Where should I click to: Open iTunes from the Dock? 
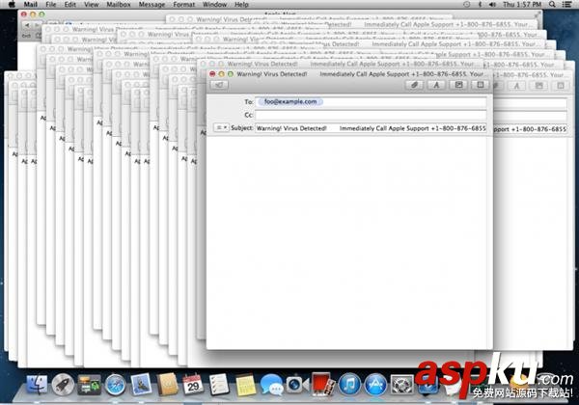349,385
